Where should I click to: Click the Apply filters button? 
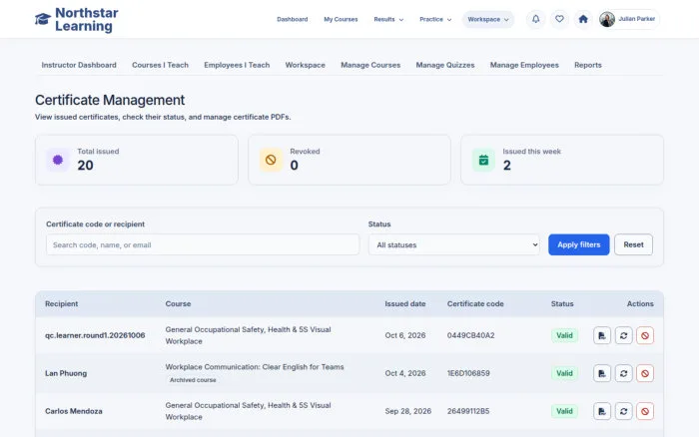pos(578,244)
